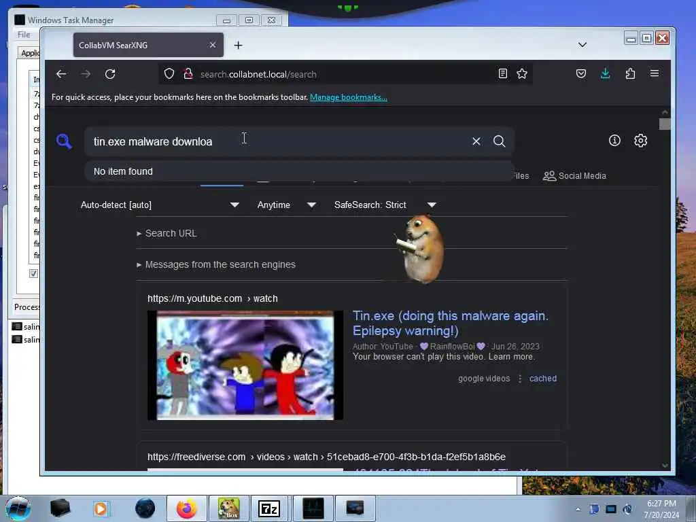This screenshot has width=696, height=522.
Task: Select Applications tab in Task Manager
Action: point(30,53)
